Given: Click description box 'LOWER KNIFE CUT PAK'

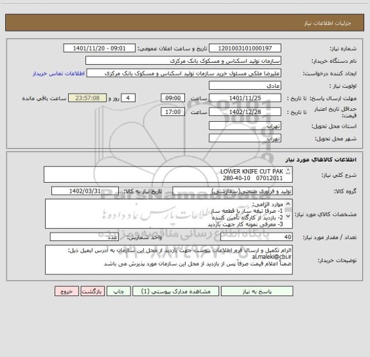Looking at the screenshot, I should tap(168, 174).
